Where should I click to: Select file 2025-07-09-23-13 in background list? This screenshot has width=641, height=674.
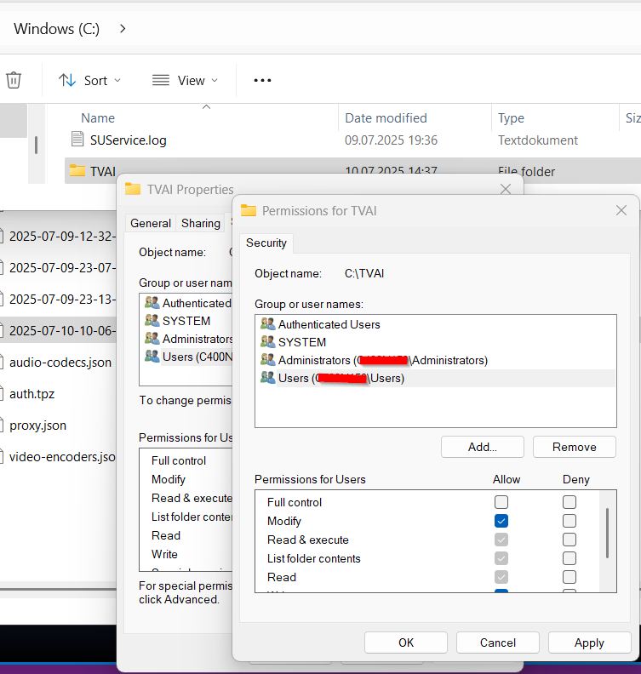pos(58,300)
